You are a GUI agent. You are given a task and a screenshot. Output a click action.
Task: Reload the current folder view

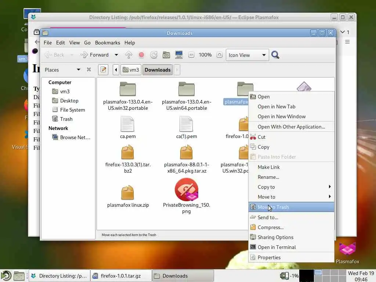(x=154, y=55)
